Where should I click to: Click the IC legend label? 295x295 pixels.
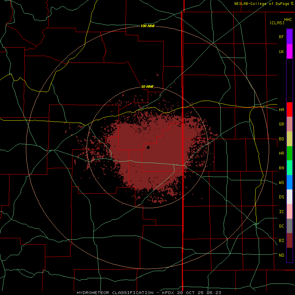point(281,212)
